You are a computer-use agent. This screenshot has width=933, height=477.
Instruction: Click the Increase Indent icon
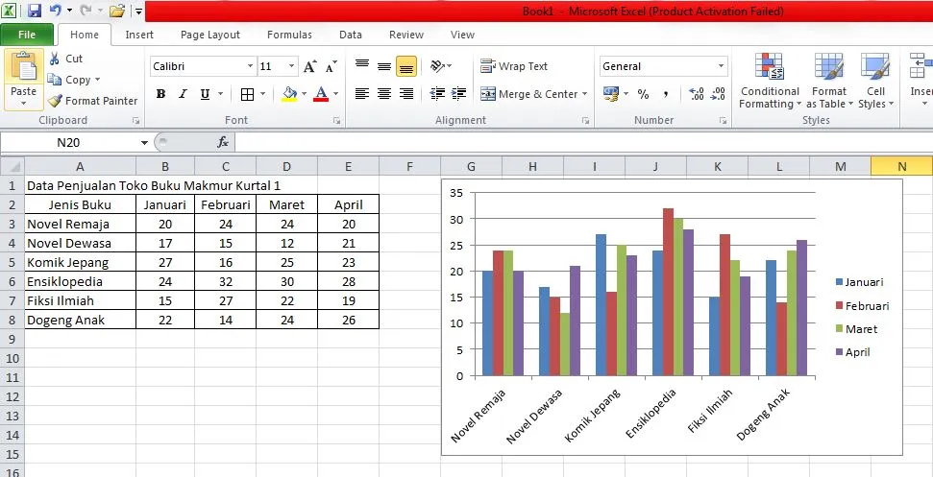point(458,94)
